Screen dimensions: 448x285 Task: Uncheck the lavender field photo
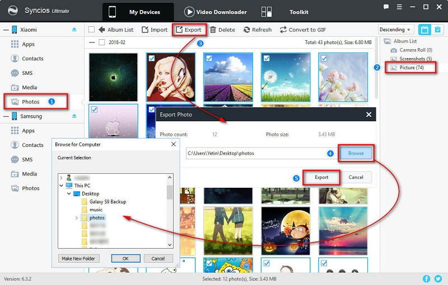(209, 58)
